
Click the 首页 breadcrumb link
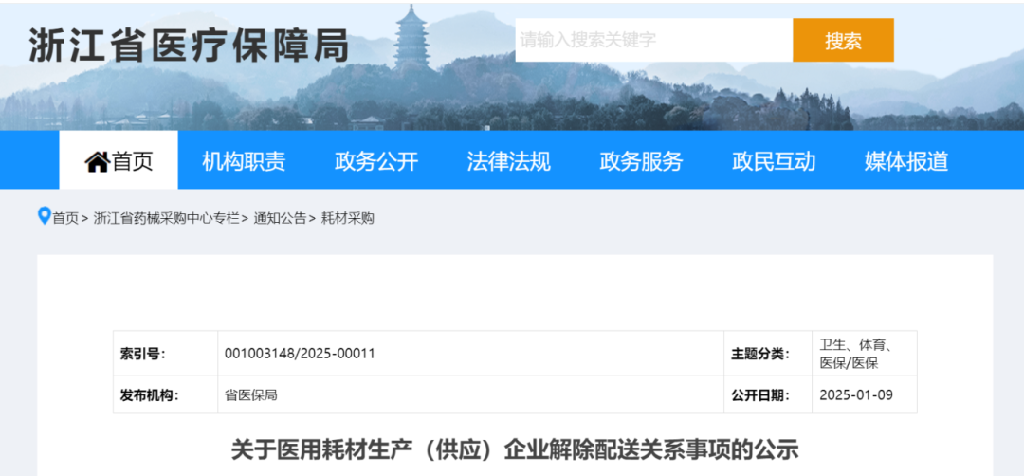pos(66,219)
